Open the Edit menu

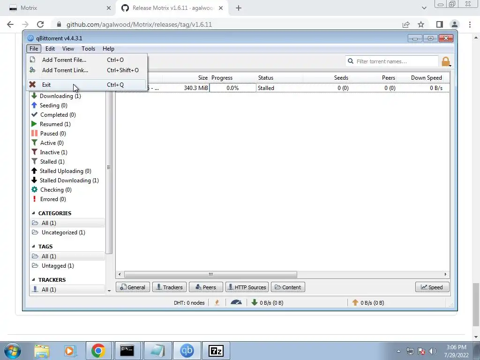pyautogui.click(x=50, y=49)
